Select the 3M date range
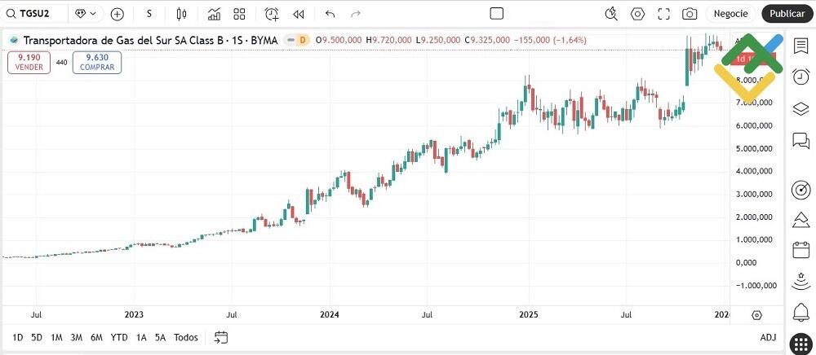 pyautogui.click(x=77, y=337)
